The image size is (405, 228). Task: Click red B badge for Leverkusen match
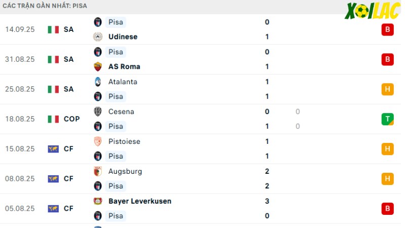[x=387, y=209]
